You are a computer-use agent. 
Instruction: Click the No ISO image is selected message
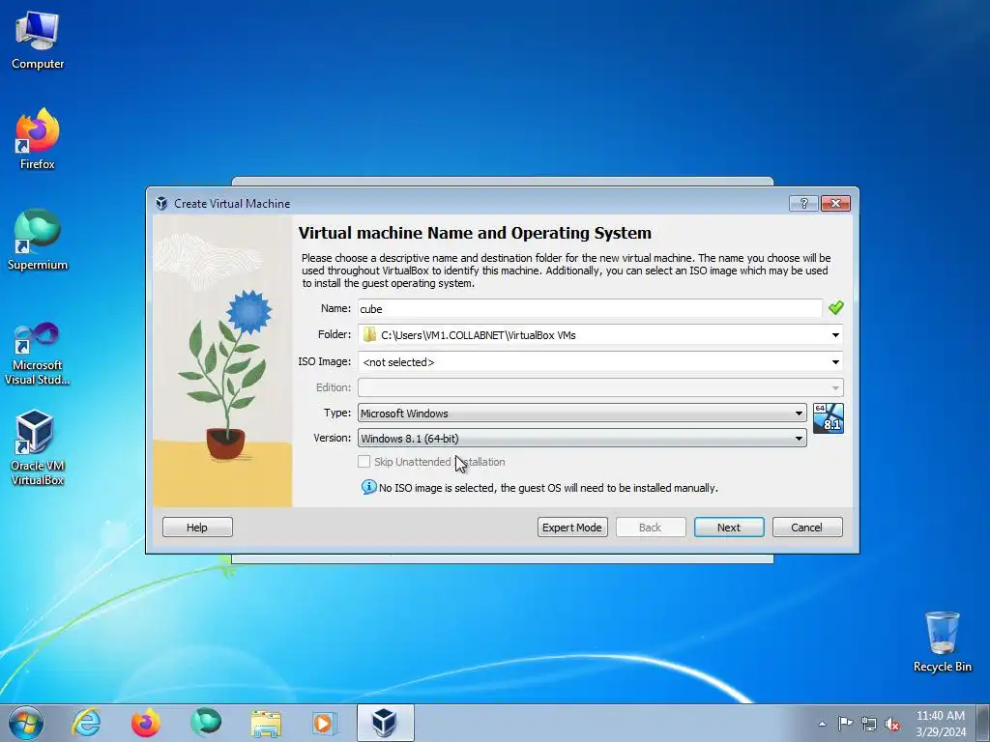pos(548,488)
